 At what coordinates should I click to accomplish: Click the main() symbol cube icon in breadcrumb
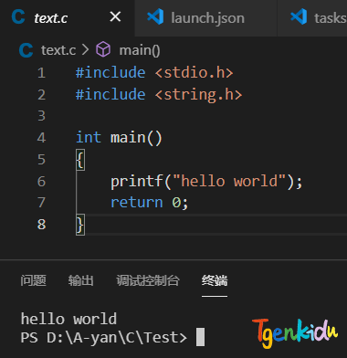(x=103, y=49)
